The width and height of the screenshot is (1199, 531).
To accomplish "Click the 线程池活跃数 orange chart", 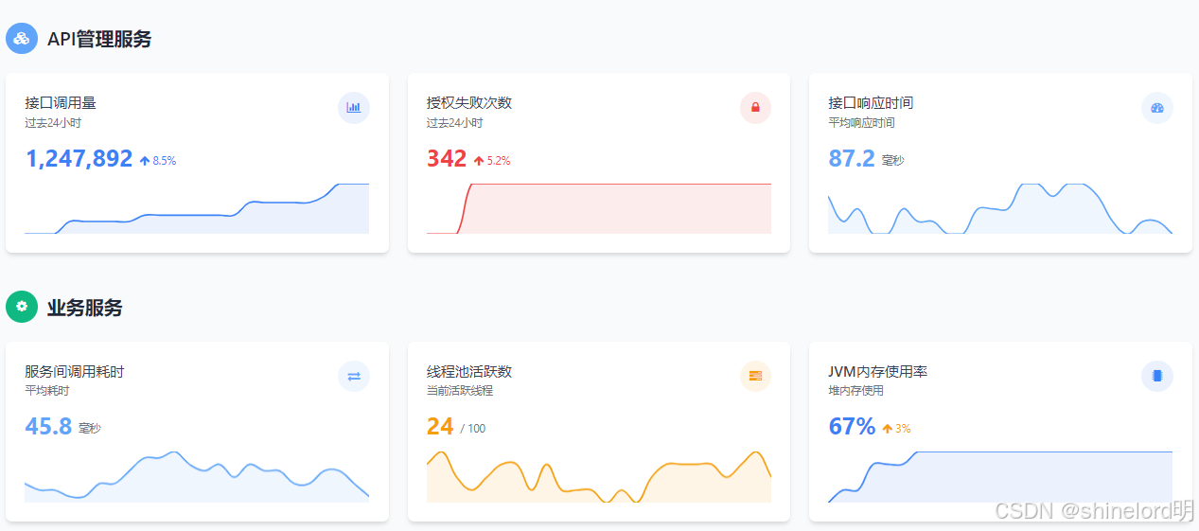I will 599,476.
